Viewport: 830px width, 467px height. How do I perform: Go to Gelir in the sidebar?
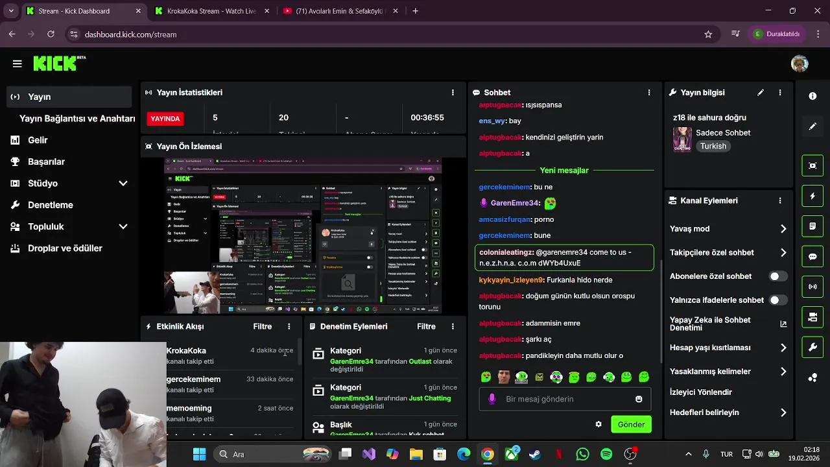point(69,140)
